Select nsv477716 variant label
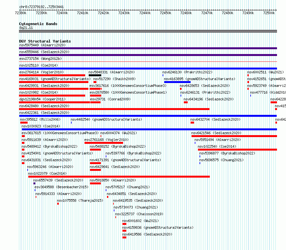Viewport: 286px width, 250px height. pyautogui.click(x=268, y=92)
